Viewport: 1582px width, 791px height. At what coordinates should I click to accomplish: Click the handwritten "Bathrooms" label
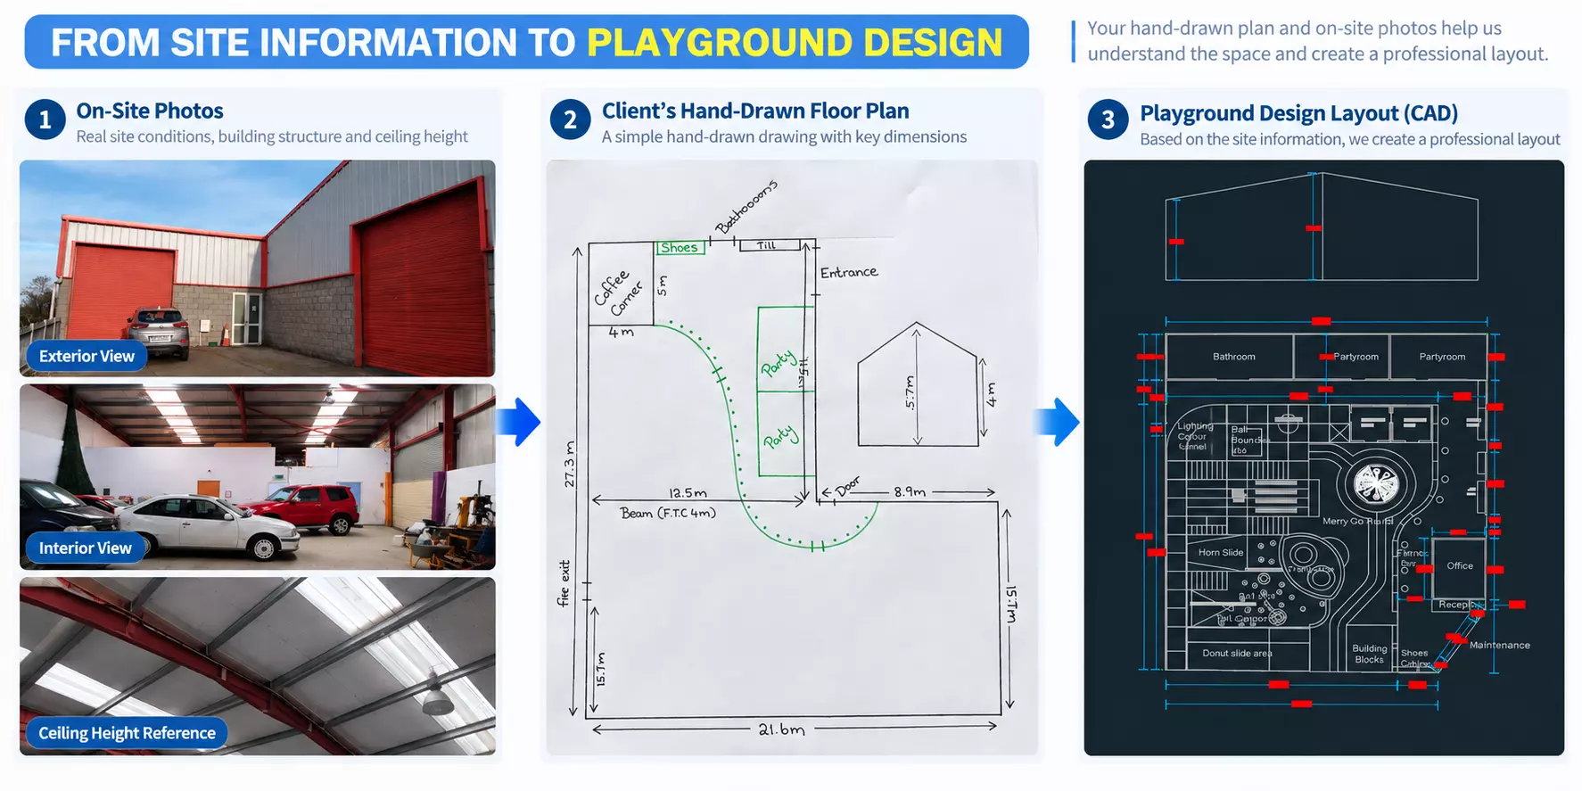pyautogui.click(x=747, y=207)
